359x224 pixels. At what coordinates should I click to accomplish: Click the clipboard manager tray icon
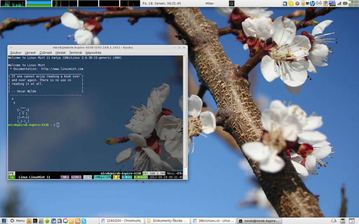[325, 3]
